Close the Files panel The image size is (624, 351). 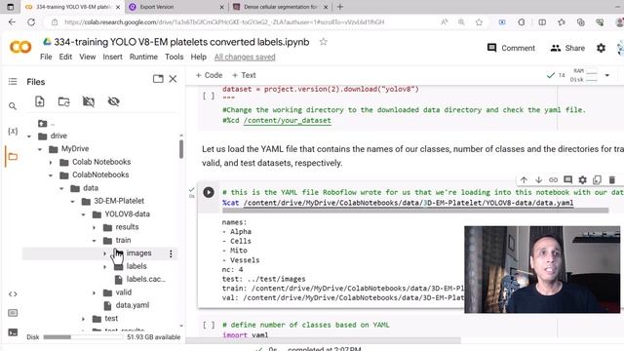(x=173, y=79)
